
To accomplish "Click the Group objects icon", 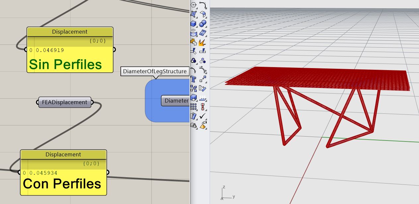I will tap(194, 88).
